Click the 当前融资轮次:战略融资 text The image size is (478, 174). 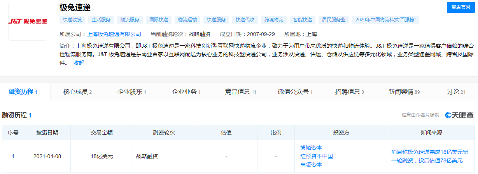[180, 34]
